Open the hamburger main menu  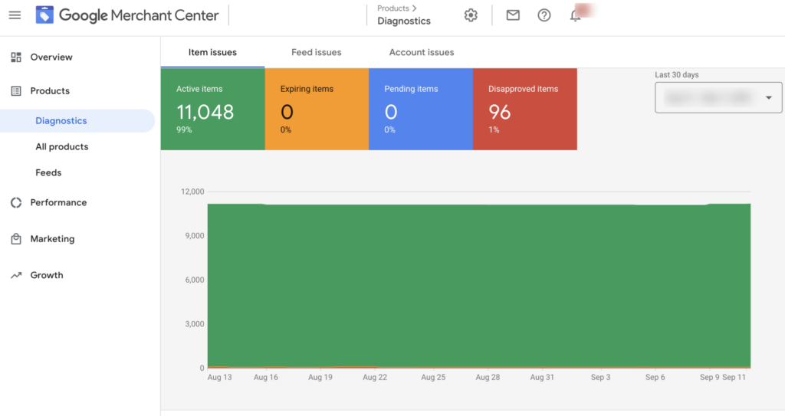[x=15, y=15]
